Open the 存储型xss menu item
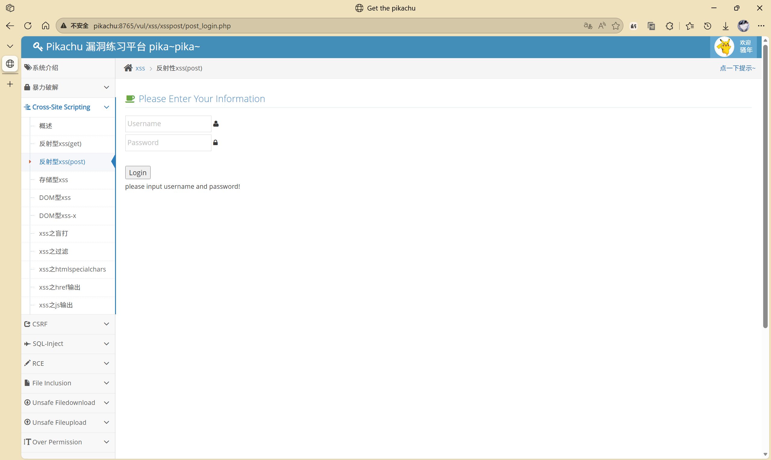771x460 pixels. pos(53,180)
